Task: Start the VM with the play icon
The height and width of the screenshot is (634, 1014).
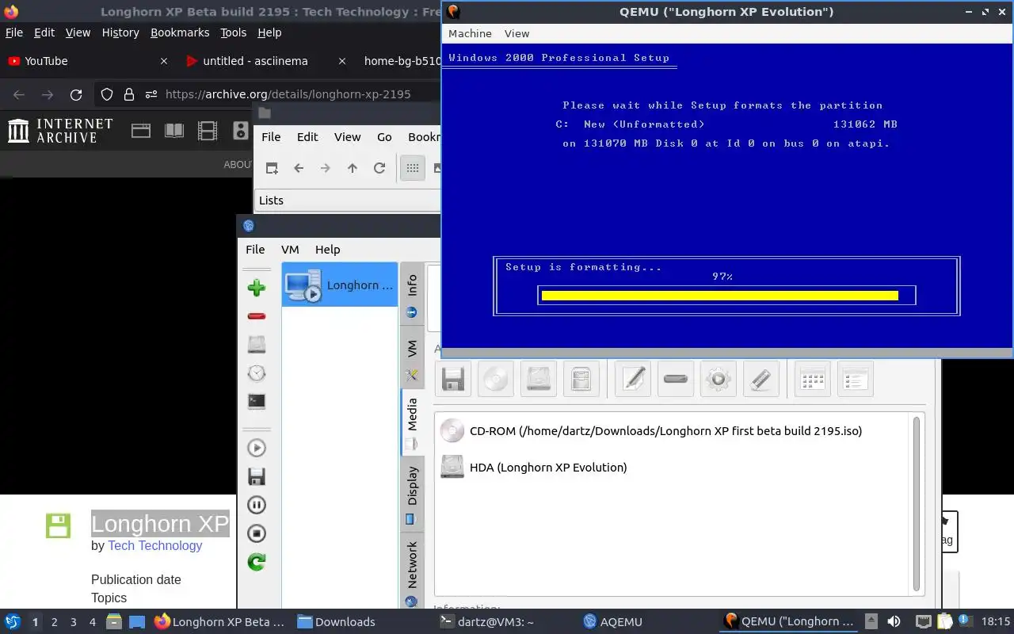Action: pyautogui.click(x=256, y=448)
